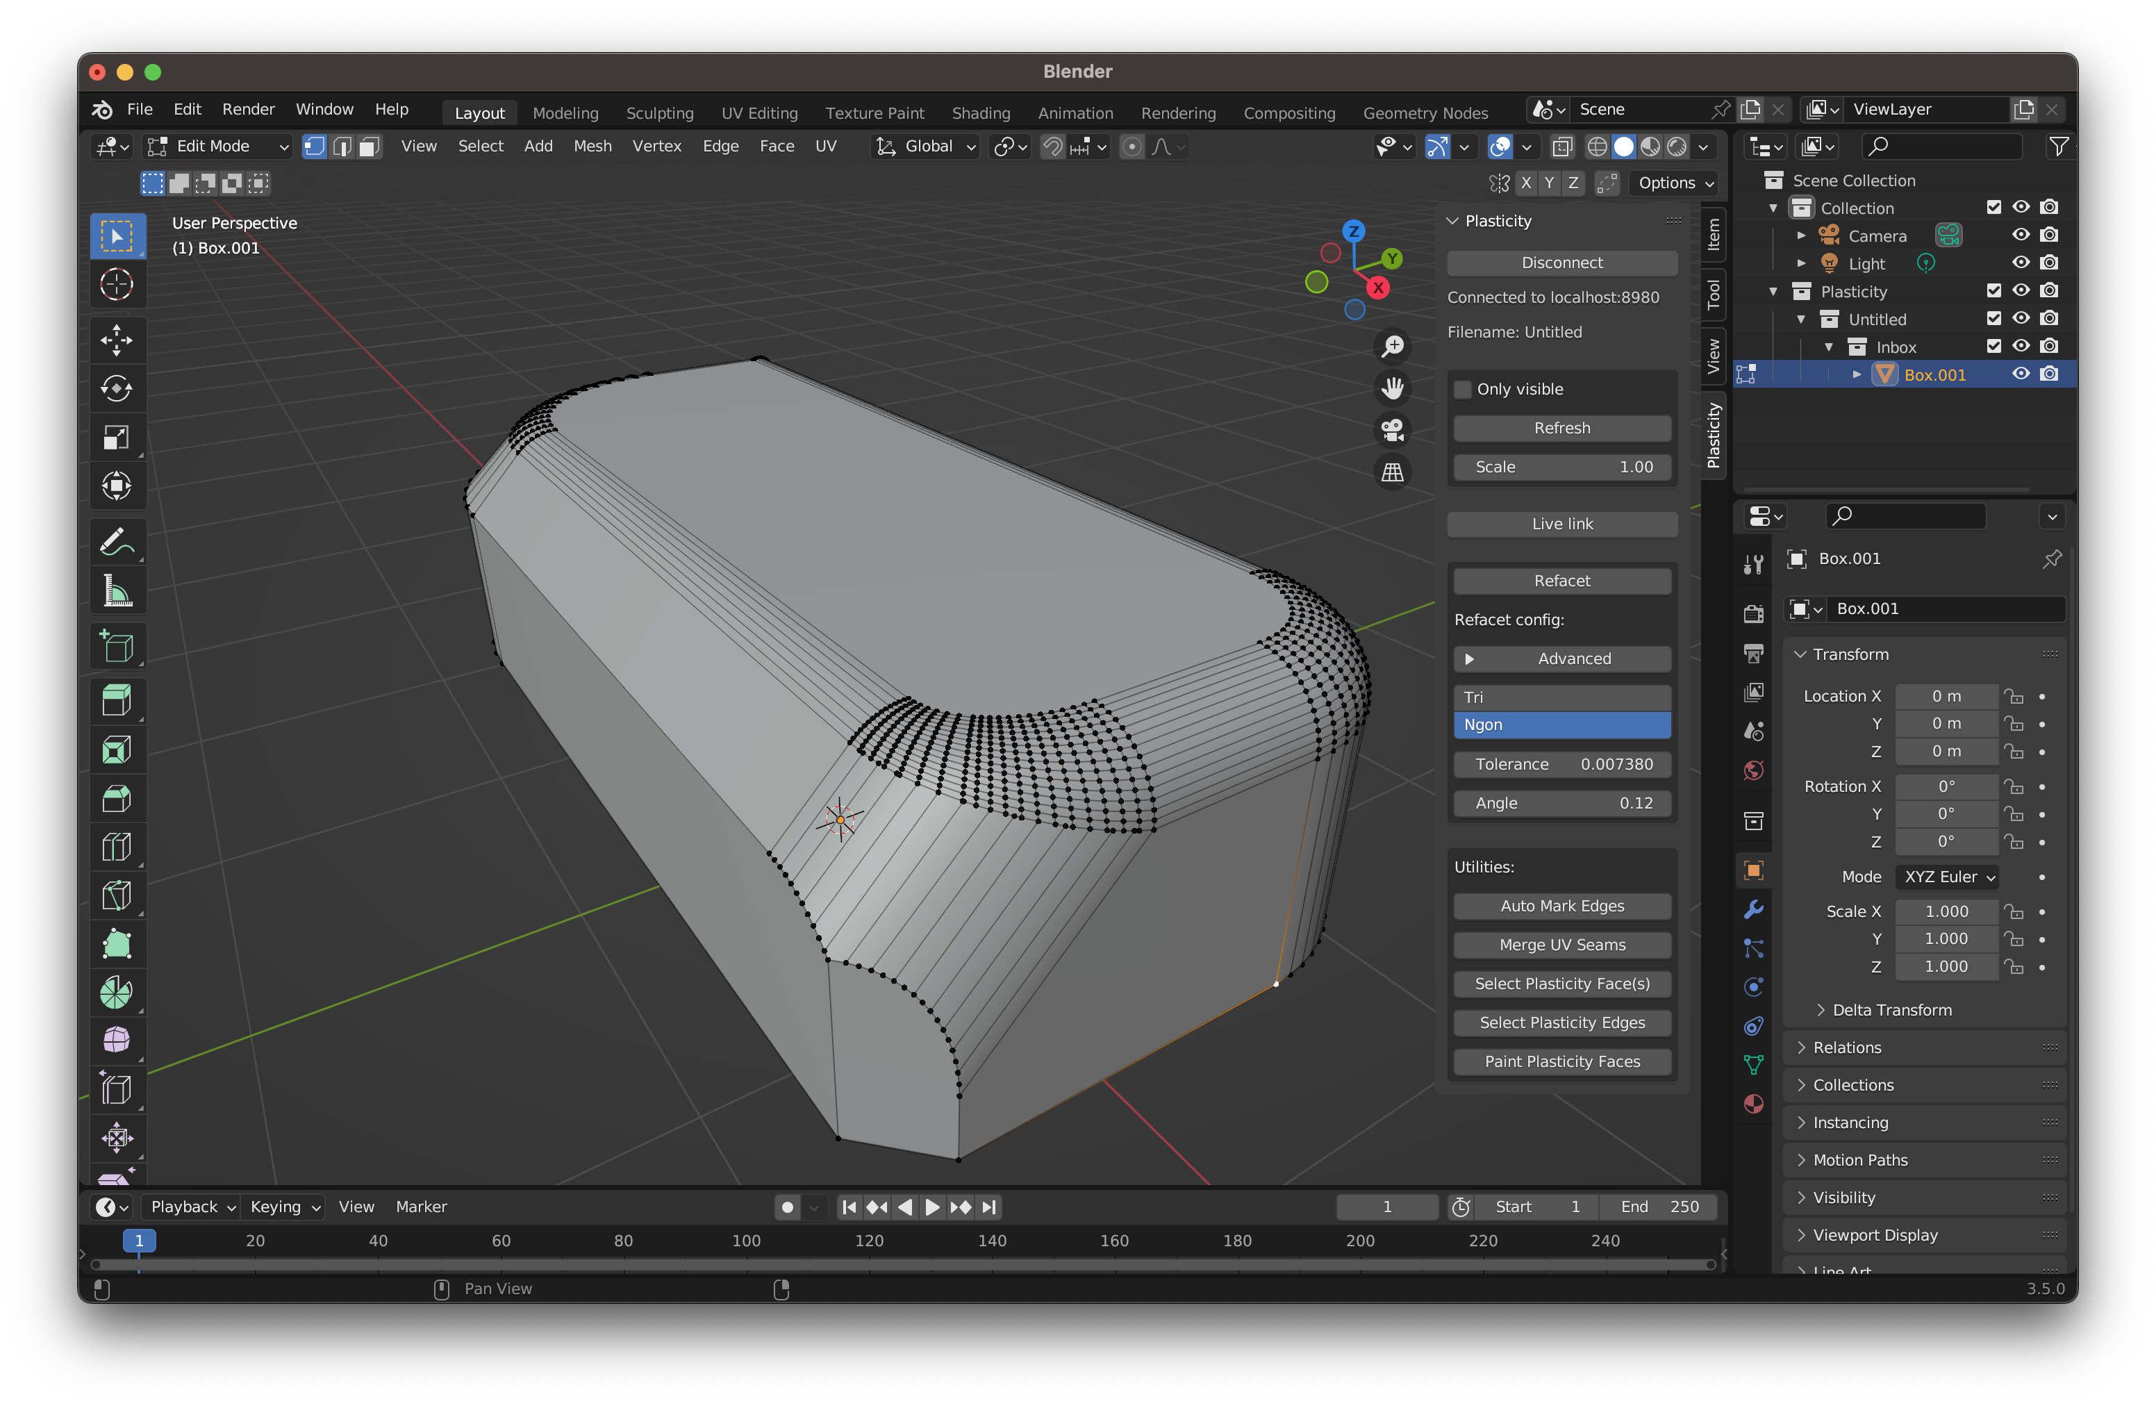Open rotation Mode XYZ Euler dropdown
The image size is (2156, 1406).
click(x=1947, y=877)
